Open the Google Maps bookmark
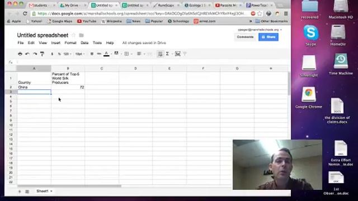The height and width of the screenshot is (201, 358). click(x=60, y=21)
